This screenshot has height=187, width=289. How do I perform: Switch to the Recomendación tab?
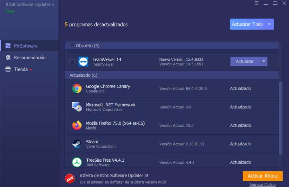coord(30,58)
